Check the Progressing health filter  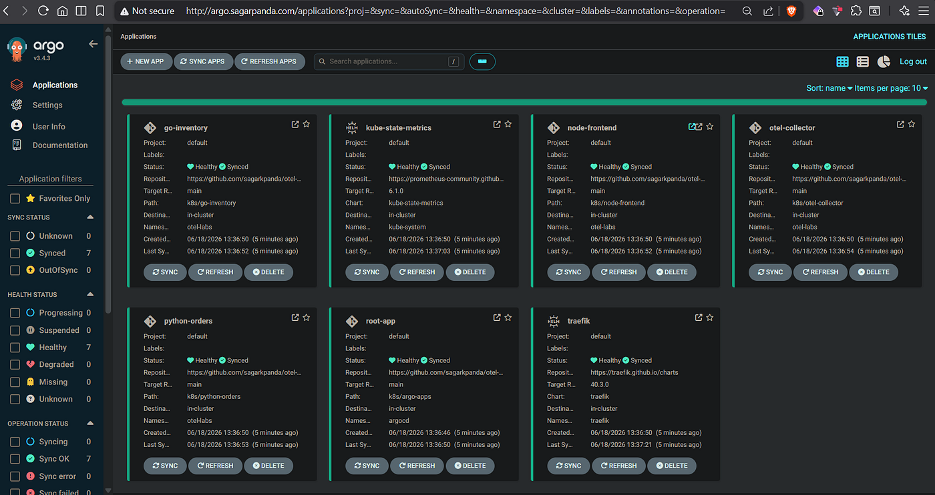[x=15, y=313]
